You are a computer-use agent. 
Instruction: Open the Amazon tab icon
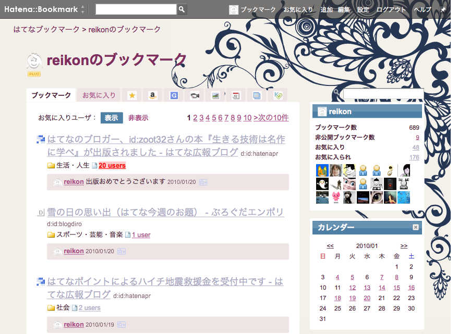(x=152, y=95)
